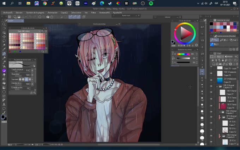
Task: Adjust the hue slider in color slider panel
Action: pos(184,54)
